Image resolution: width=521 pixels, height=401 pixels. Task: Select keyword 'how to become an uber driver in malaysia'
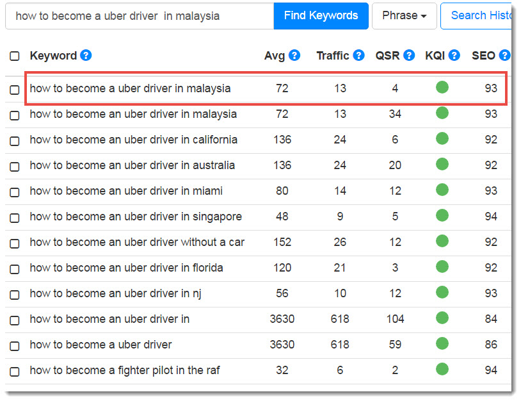pos(133,114)
